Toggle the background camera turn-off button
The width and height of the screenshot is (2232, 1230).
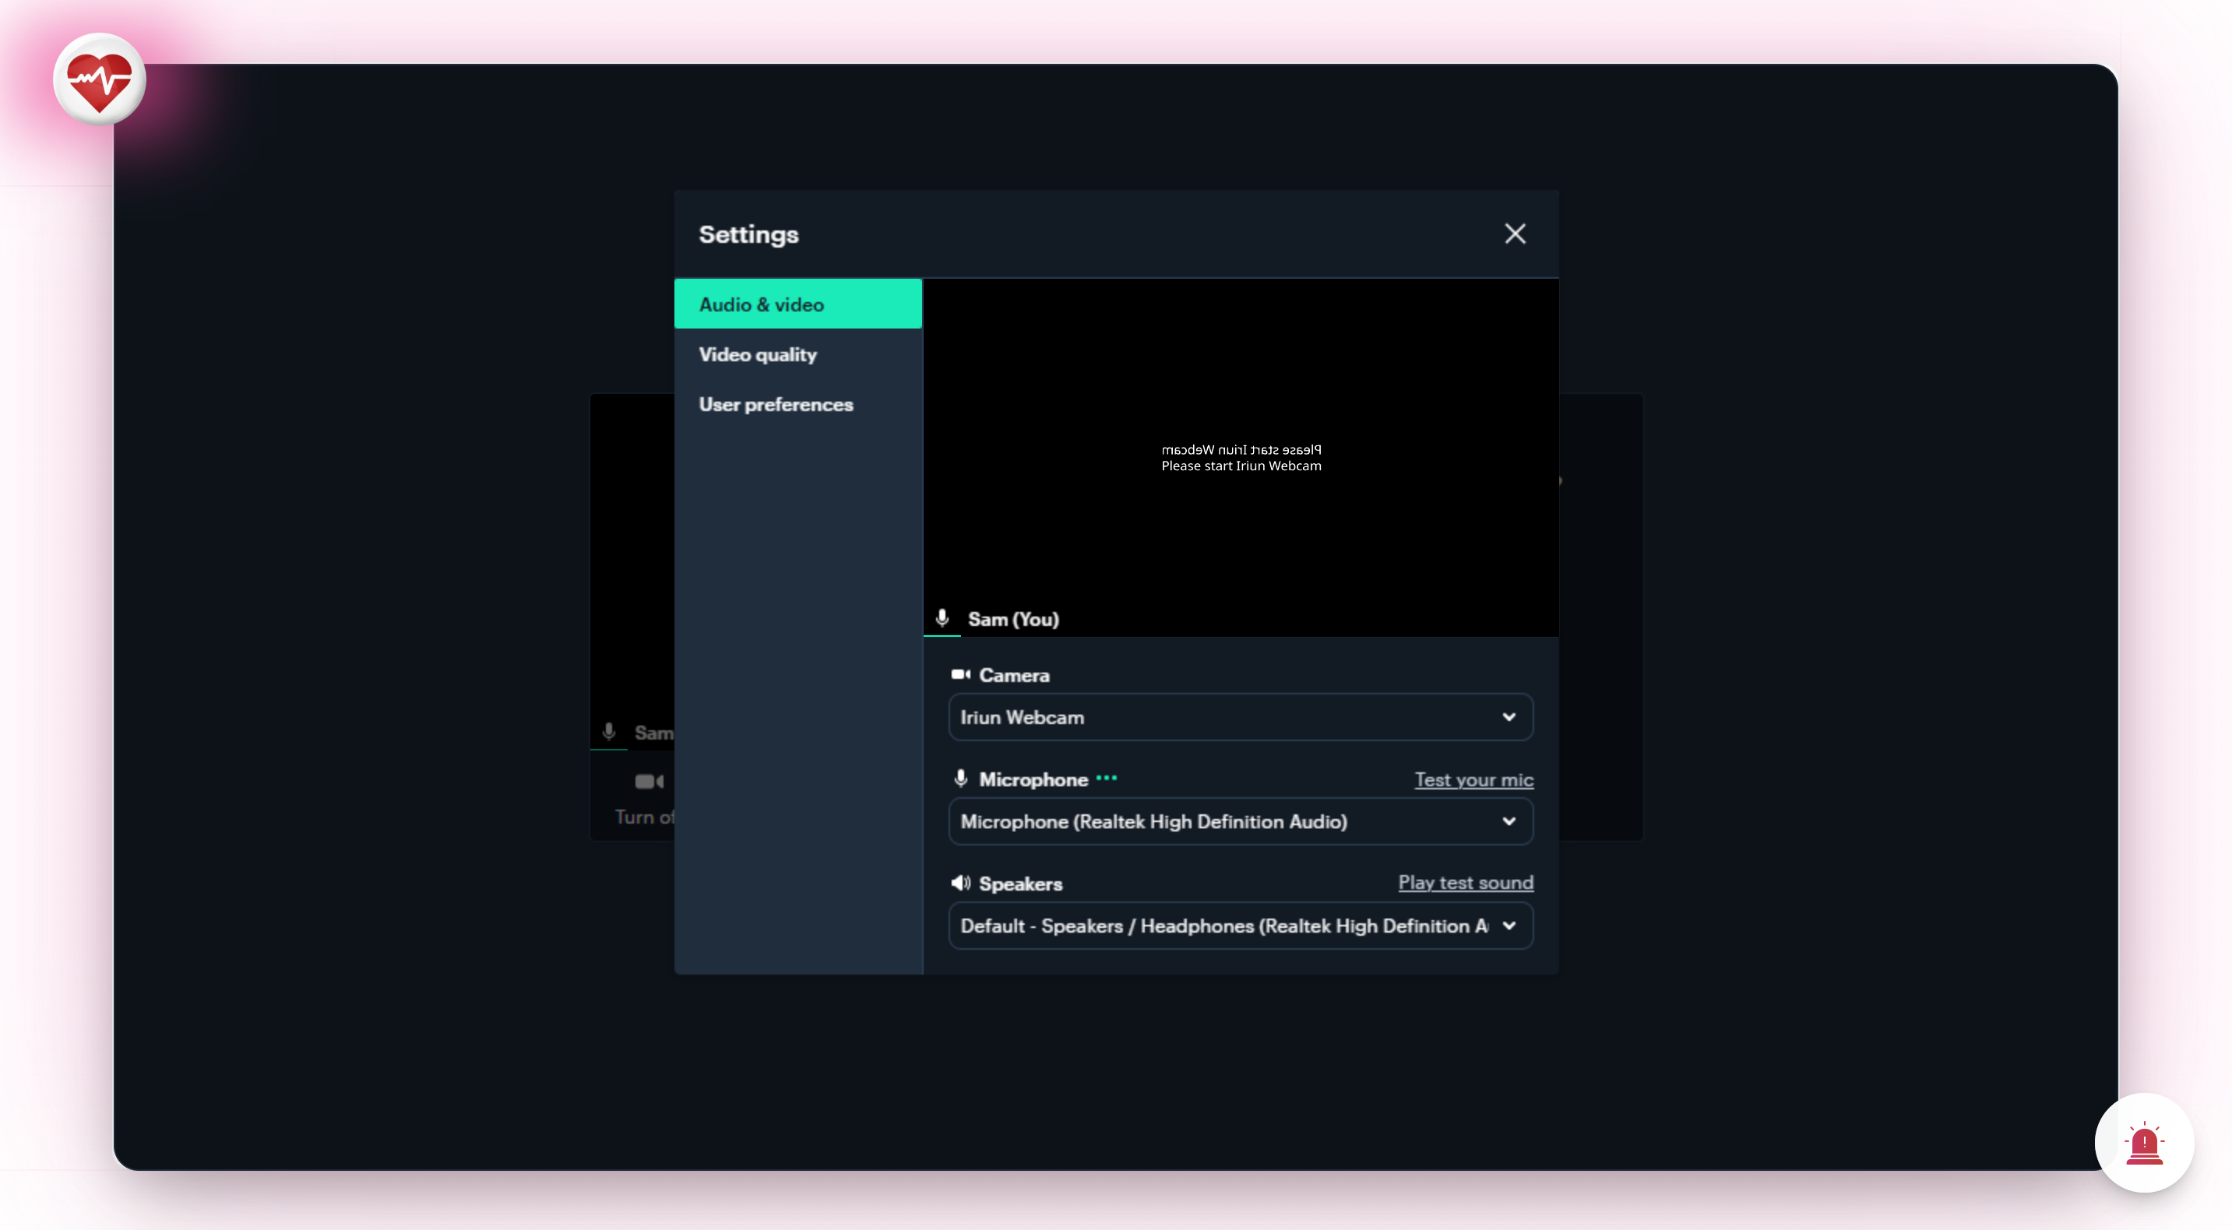pos(648,782)
